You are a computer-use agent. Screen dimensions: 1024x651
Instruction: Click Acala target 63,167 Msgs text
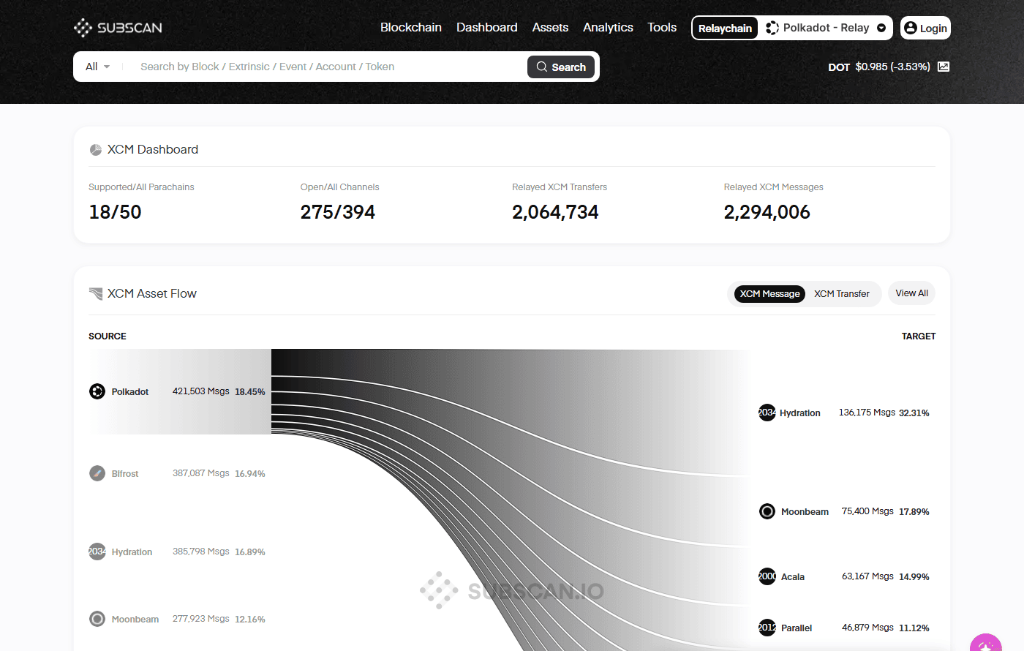867,576
